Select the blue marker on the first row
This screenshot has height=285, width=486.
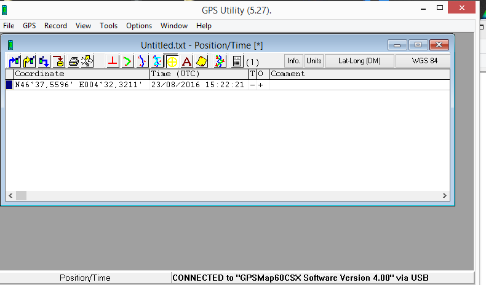9,85
